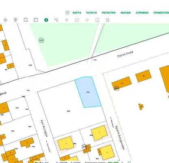Open the РЕГИСТРИ menu
This screenshot has height=163, width=169.
point(108,13)
